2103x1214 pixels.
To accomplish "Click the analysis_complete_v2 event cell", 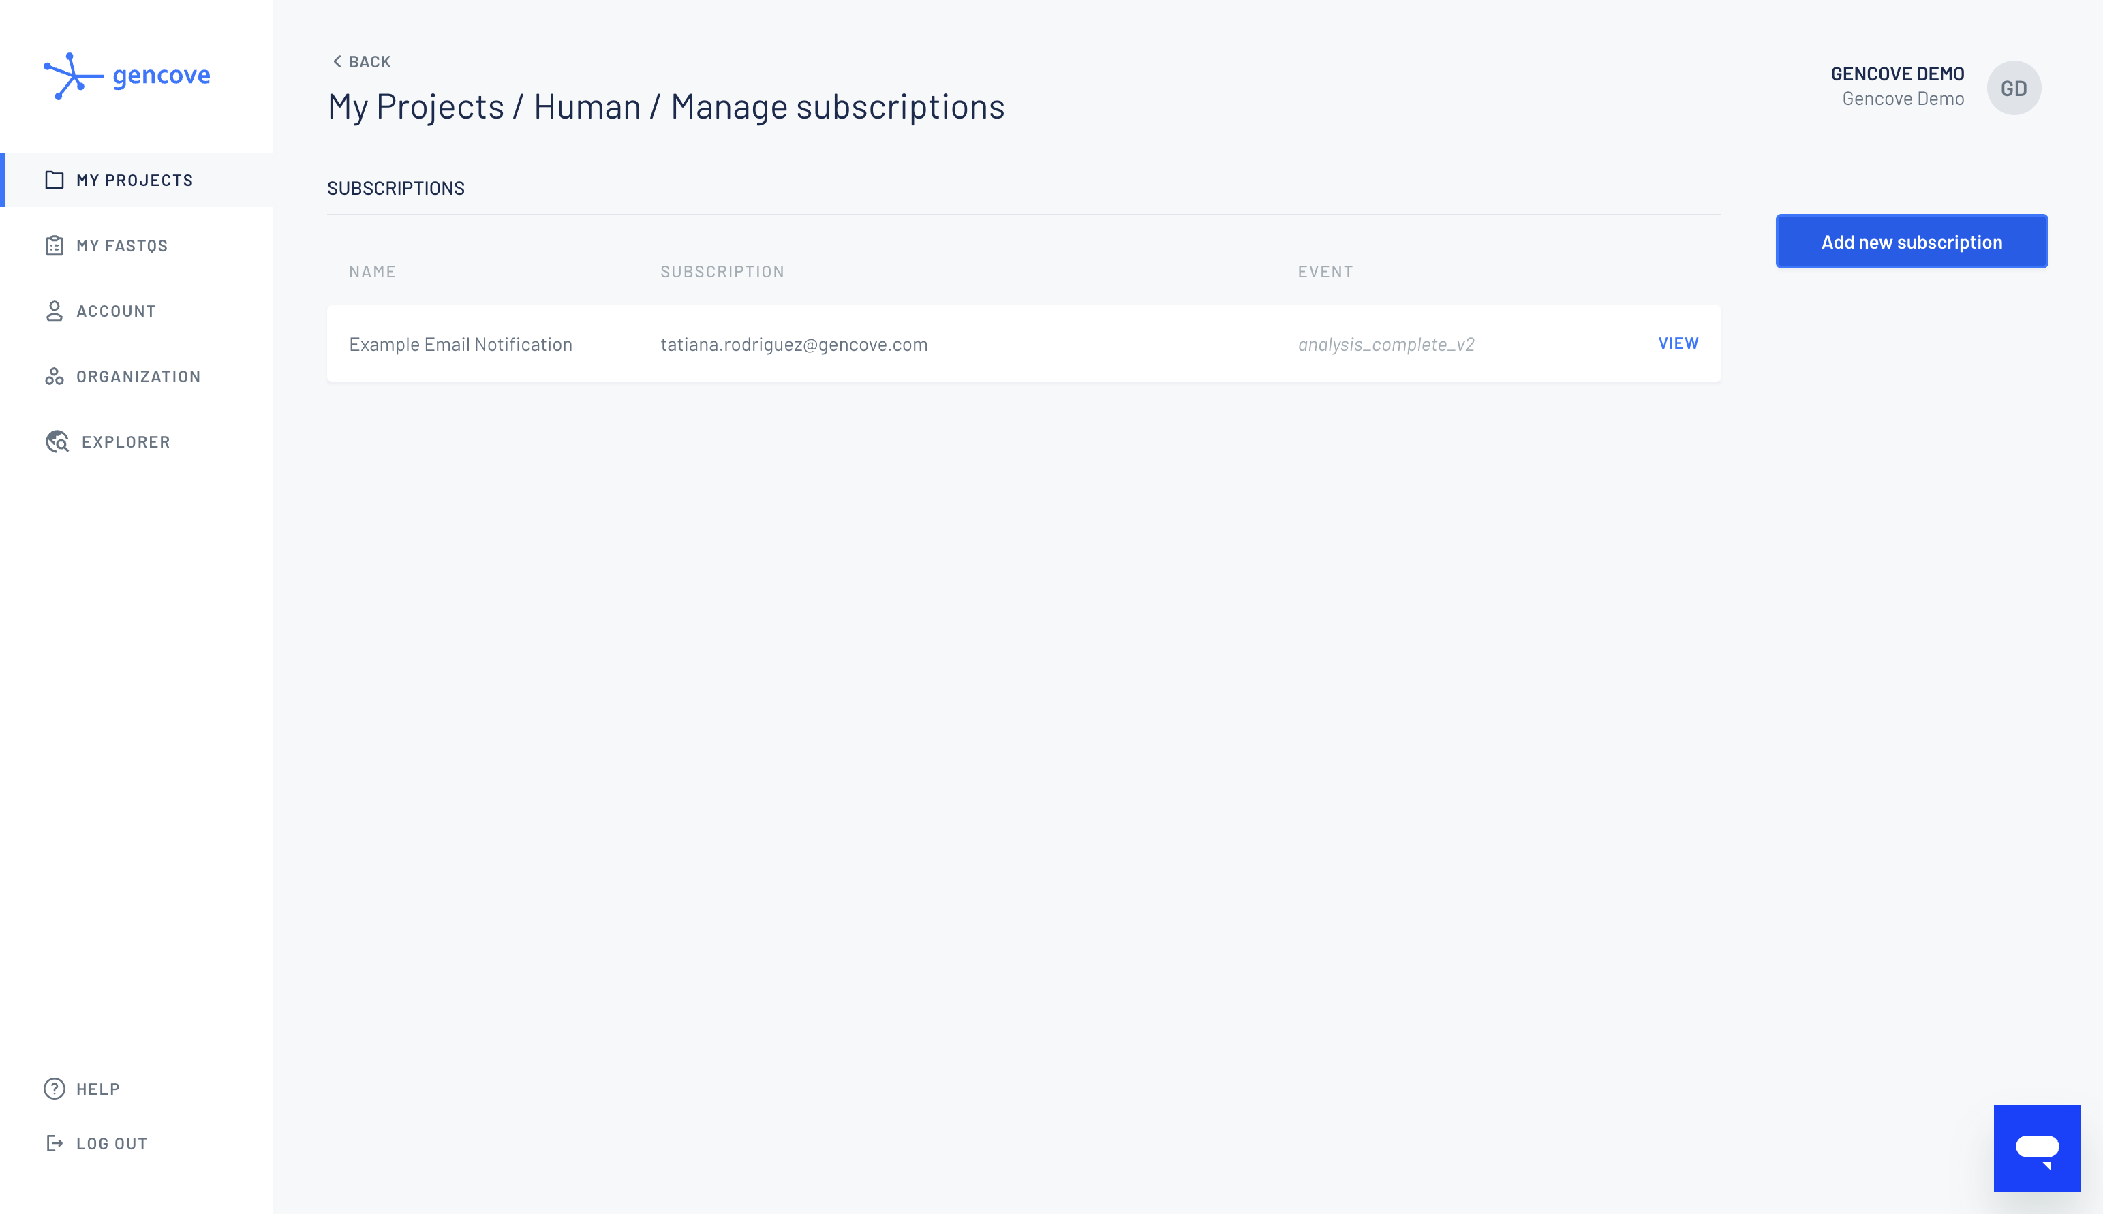I will 1386,344.
